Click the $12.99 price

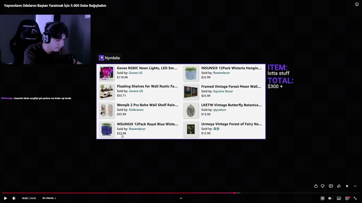(206, 133)
